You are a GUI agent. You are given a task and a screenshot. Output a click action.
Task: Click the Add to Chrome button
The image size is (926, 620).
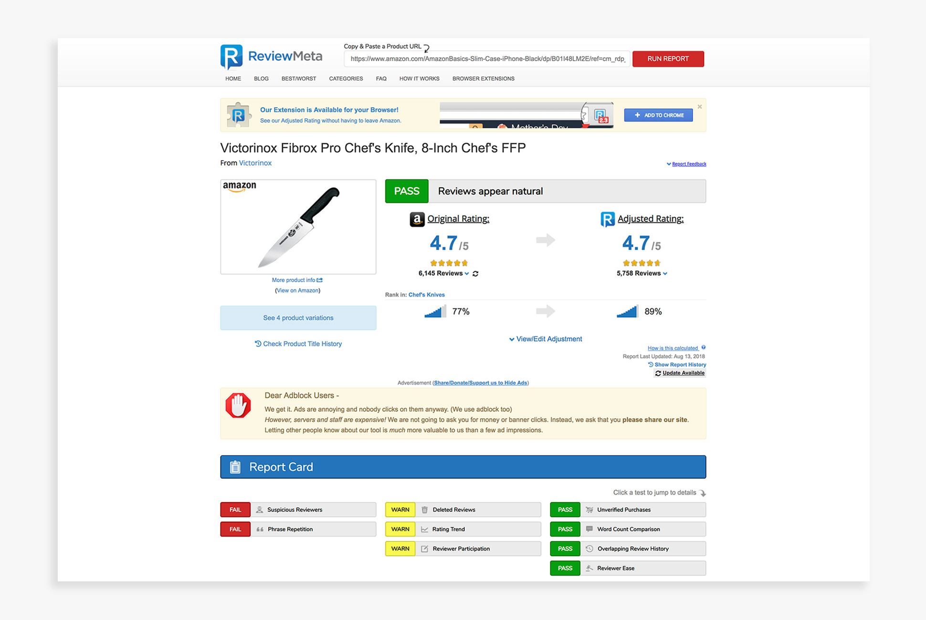click(x=658, y=115)
